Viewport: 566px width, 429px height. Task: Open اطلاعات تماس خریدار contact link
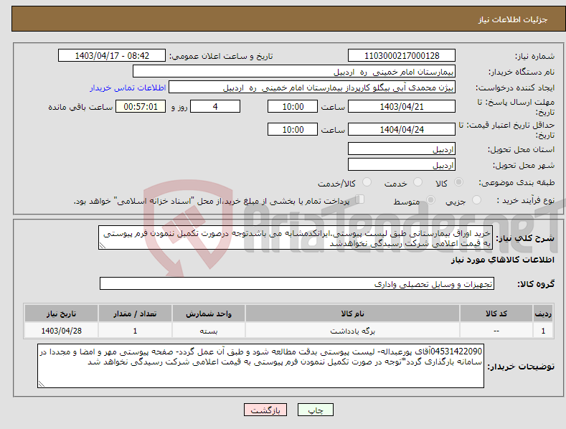pyautogui.click(x=128, y=88)
